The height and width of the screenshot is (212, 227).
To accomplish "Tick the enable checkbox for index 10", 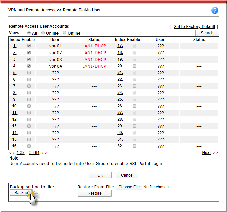I will pos(29,106).
